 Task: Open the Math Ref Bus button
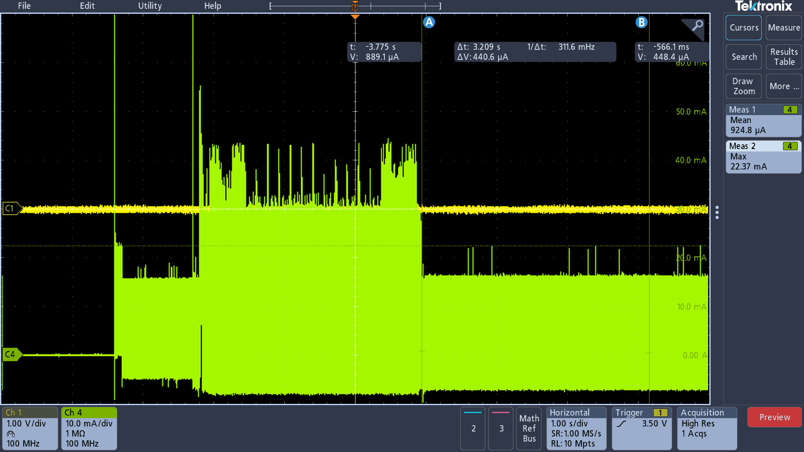pos(529,428)
